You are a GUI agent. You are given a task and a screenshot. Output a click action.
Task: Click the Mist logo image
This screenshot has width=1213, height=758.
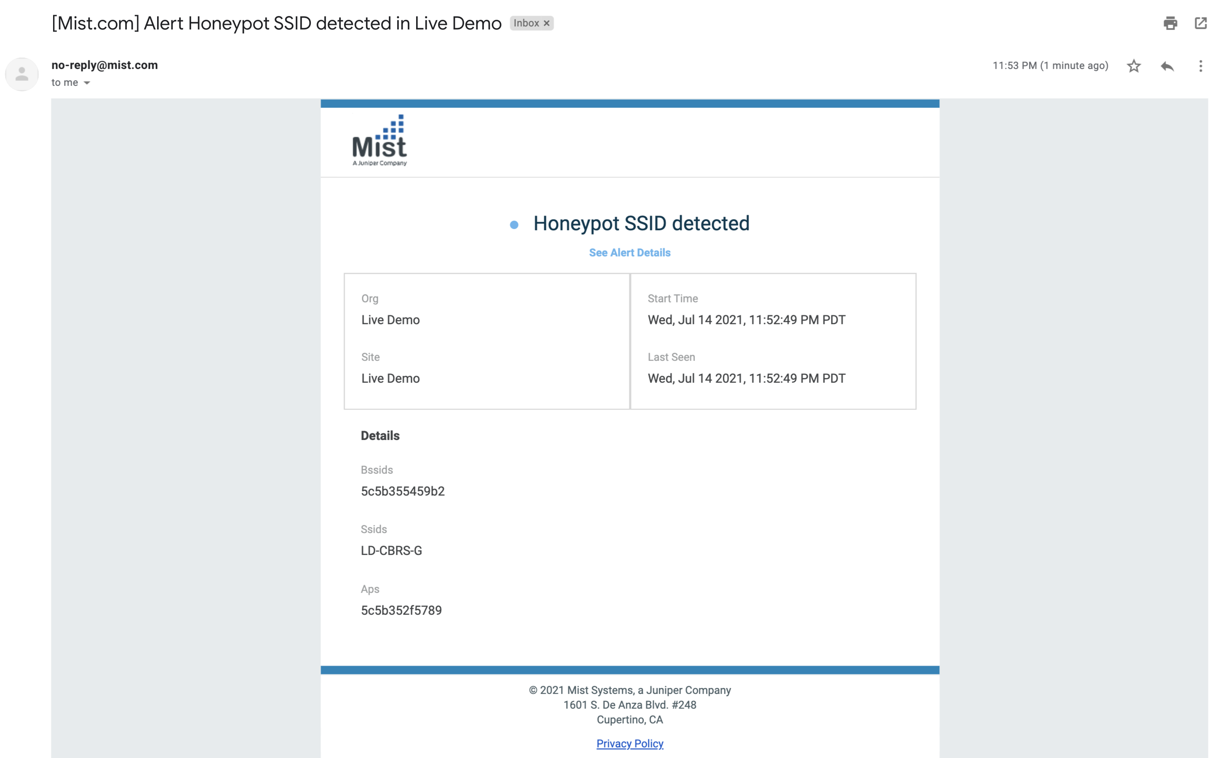[379, 141]
